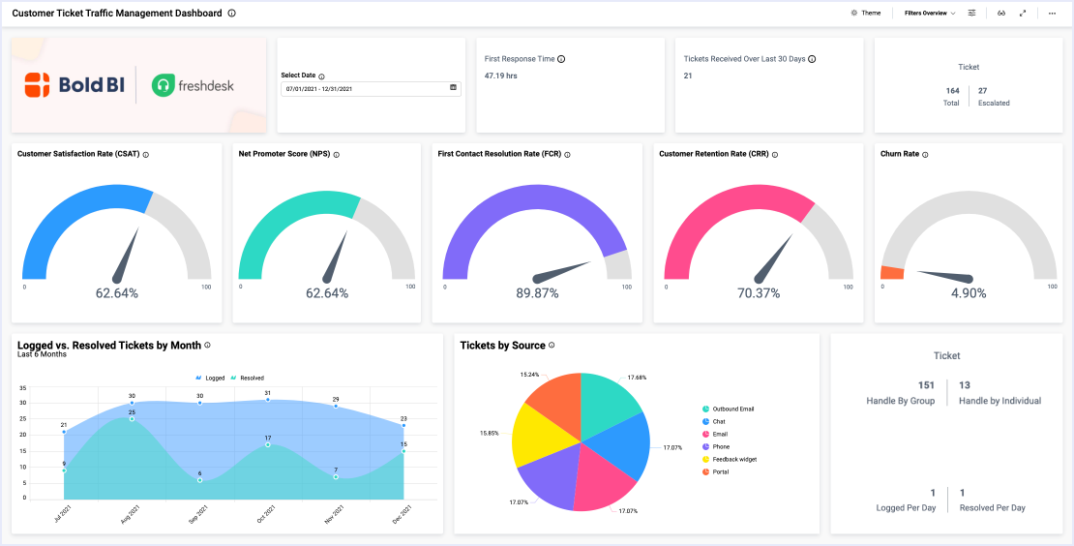The image size is (1074, 546).
Task: Click info icon for Logged vs. Resolved Tickets
Action: (207, 346)
